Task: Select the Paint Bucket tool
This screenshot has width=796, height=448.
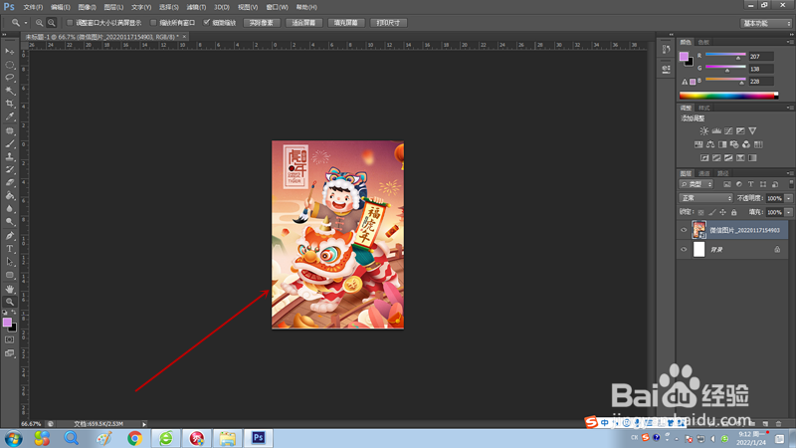Action: [x=10, y=196]
